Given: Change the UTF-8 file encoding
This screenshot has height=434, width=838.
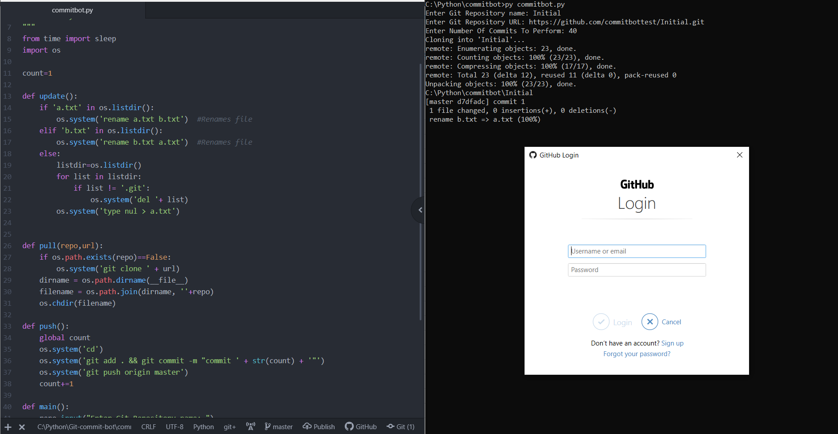Looking at the screenshot, I should (x=174, y=426).
